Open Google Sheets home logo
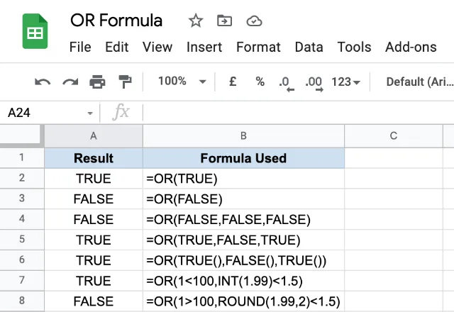Viewport: 454px width, 312px height. tap(35, 31)
